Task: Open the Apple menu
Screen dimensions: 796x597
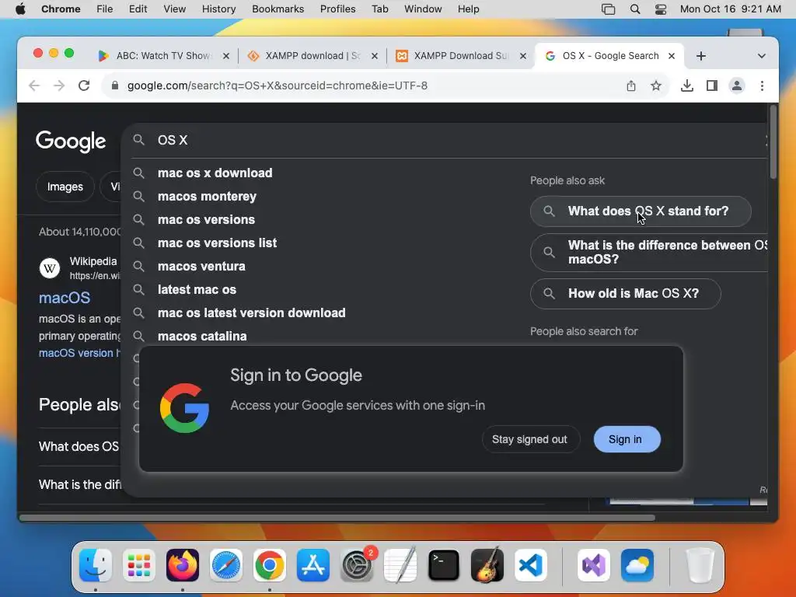Action: (20, 9)
